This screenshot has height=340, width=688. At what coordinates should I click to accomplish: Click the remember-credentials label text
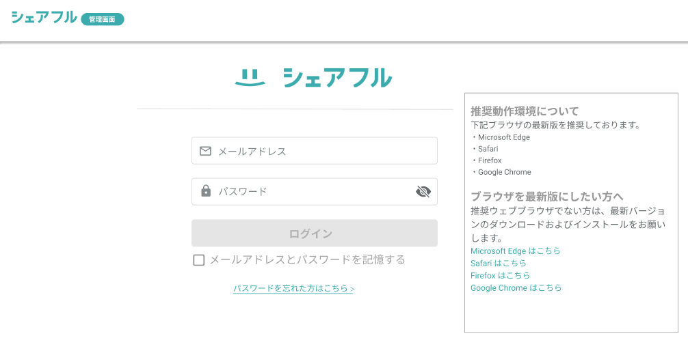(x=307, y=260)
